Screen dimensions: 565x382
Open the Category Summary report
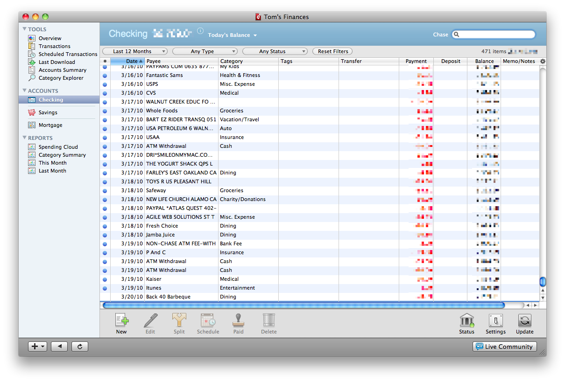tap(62, 155)
